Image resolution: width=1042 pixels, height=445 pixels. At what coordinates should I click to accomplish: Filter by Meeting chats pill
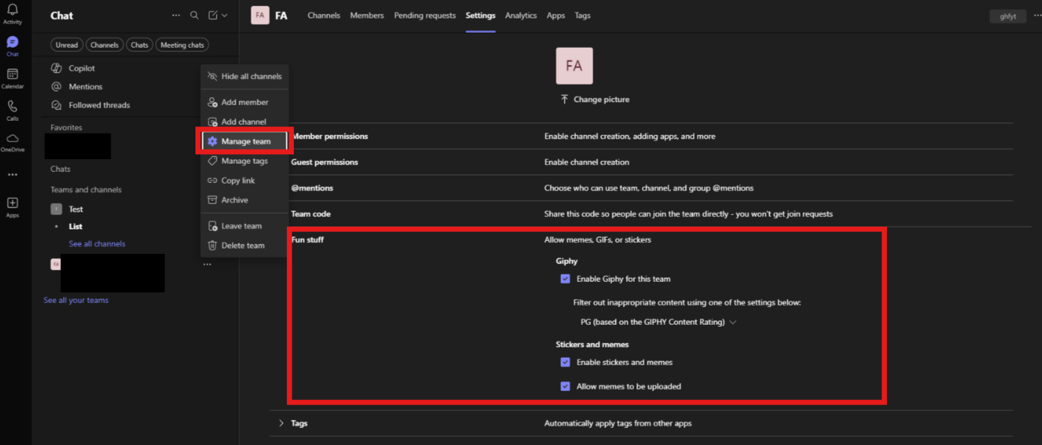pyautogui.click(x=182, y=45)
